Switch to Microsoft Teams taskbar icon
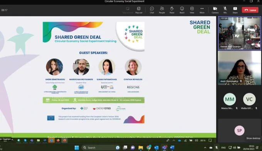This screenshot has height=151, width=262. 165,148
